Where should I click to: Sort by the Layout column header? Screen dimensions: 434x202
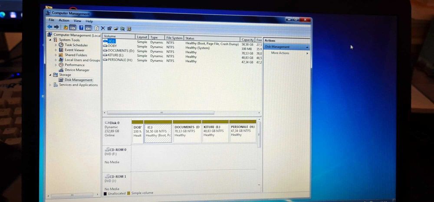[142, 37]
